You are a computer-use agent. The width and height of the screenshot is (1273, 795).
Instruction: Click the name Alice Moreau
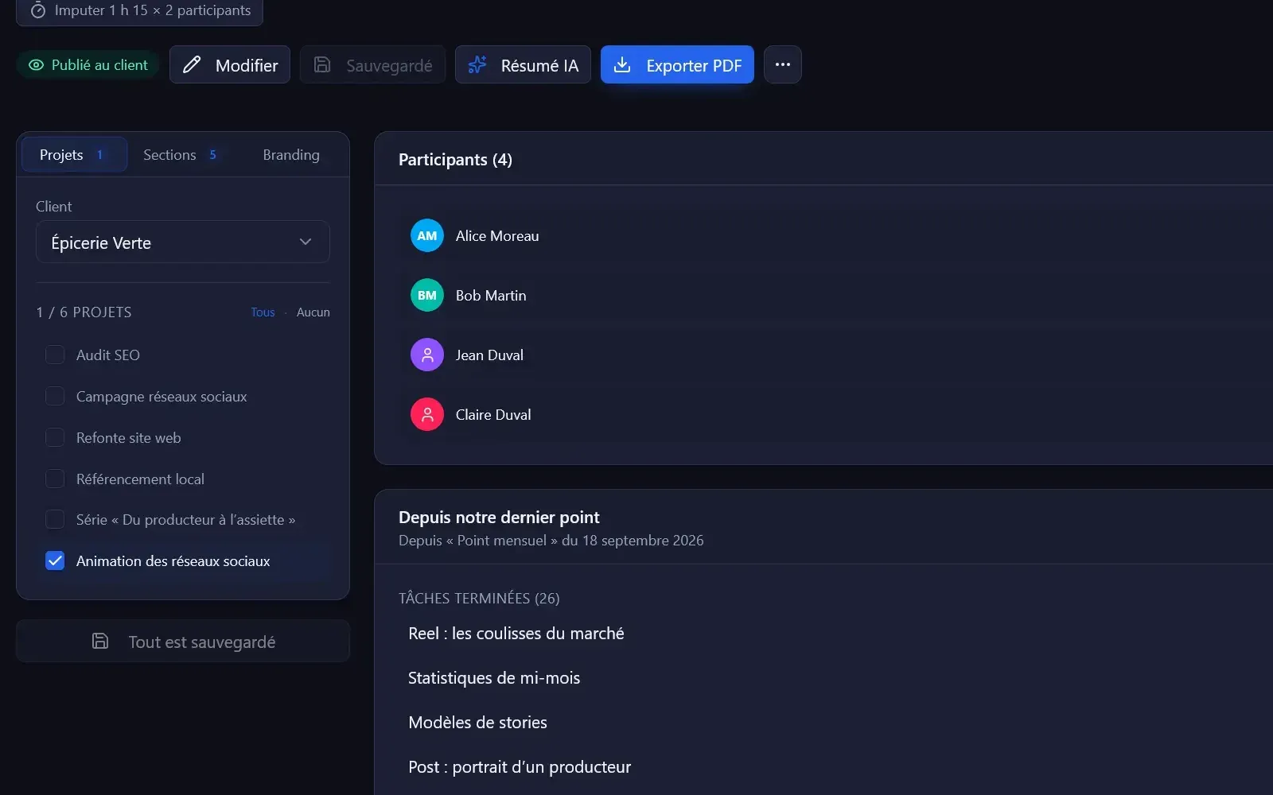497,235
